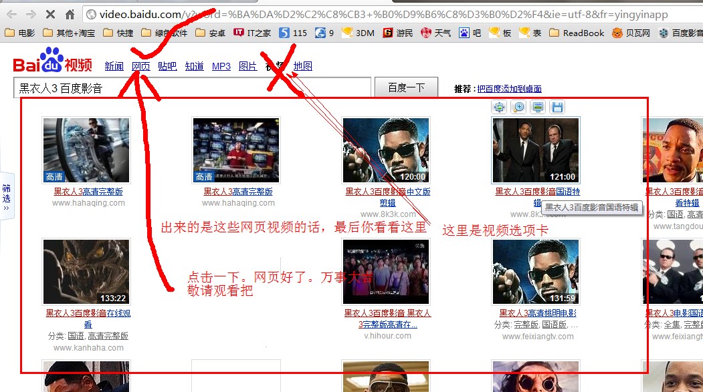Open the 快捷 bookmark folder
Screen dimensions: 703x392
118,33
